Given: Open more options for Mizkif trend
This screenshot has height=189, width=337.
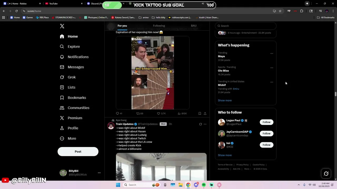Looking at the screenshot, I should (x=272, y=82).
